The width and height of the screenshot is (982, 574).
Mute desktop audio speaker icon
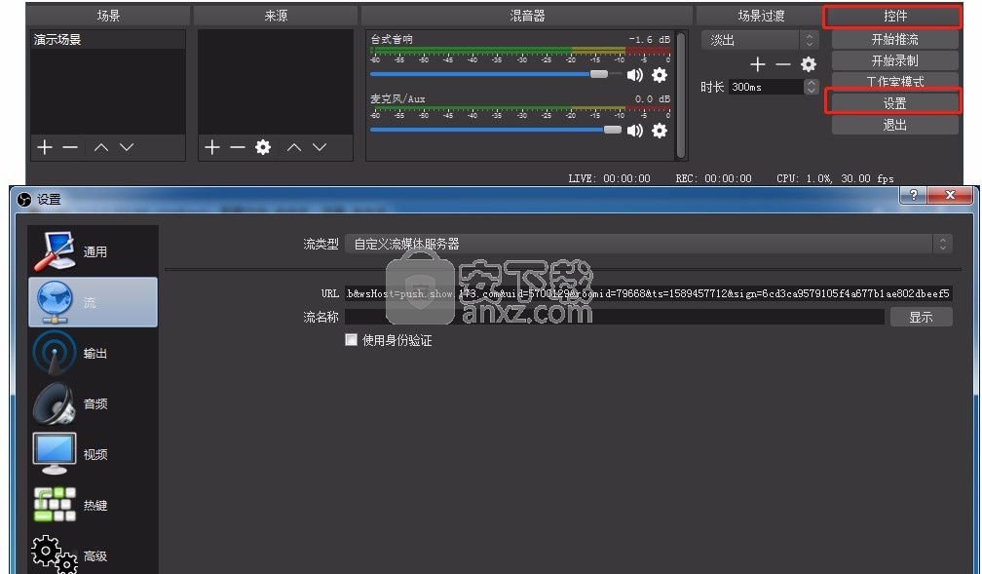[635, 75]
